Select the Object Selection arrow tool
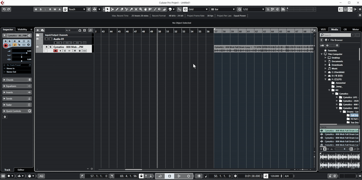The width and height of the screenshot is (362, 180). 107,9
